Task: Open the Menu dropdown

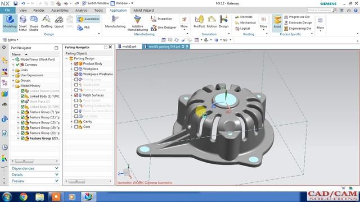Action: click(x=10, y=40)
